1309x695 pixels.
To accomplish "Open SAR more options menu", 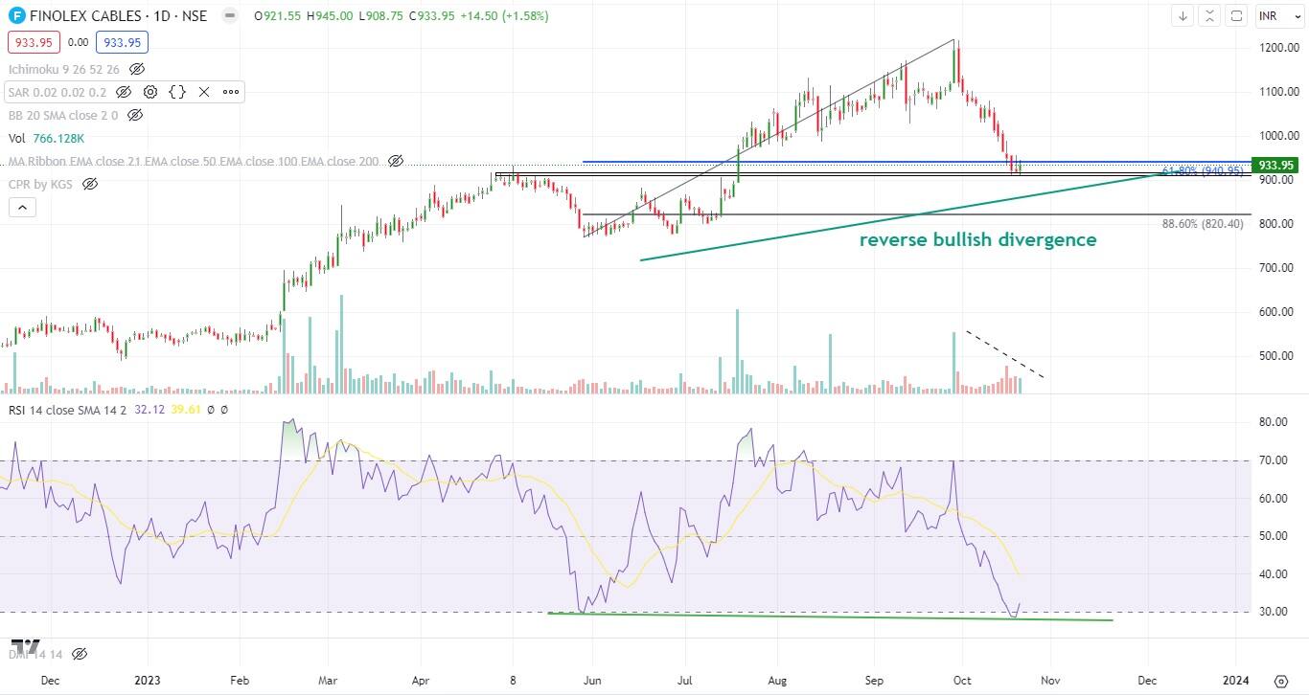I will (231, 92).
